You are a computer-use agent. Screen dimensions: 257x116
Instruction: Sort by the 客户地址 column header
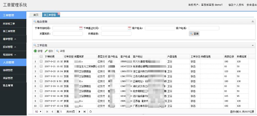tap(149, 57)
